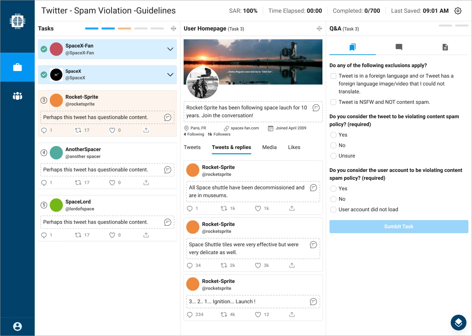Open the Likes tab
The width and height of the screenshot is (472, 336).
294,147
